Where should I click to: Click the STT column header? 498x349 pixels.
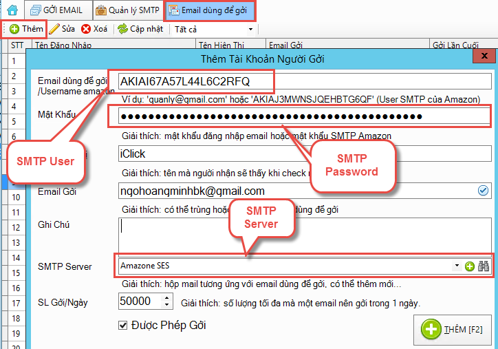tap(17, 45)
